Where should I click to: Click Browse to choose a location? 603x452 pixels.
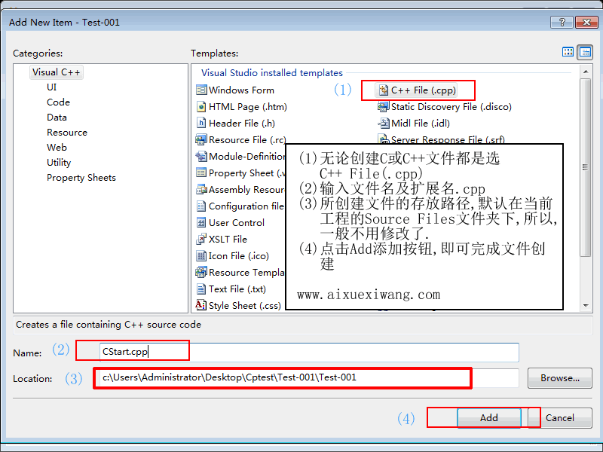pyautogui.click(x=559, y=378)
